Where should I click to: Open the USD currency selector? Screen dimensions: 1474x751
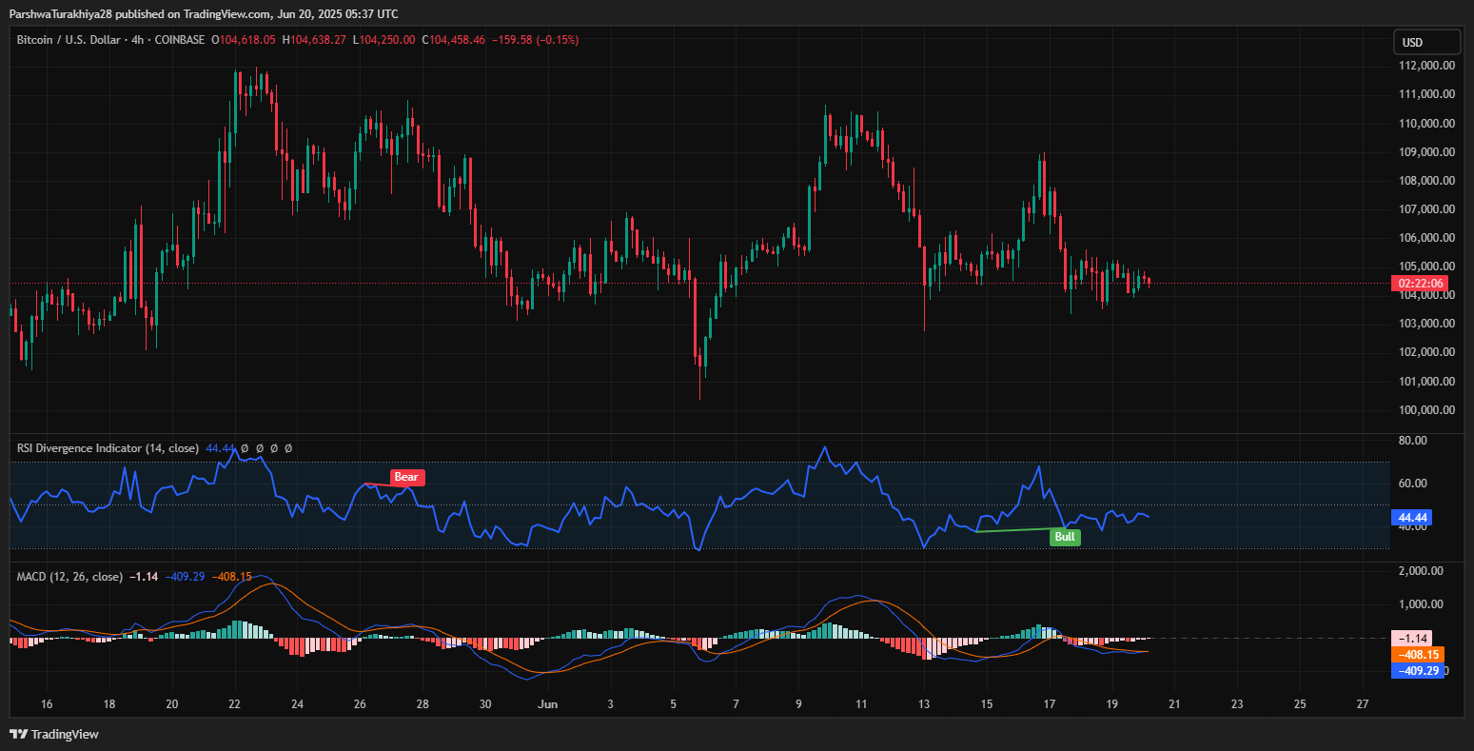[x=1425, y=42]
